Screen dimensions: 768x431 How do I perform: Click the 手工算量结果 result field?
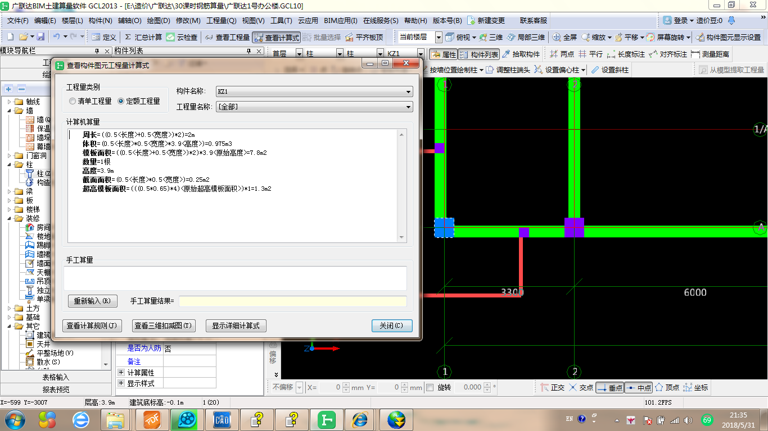293,301
